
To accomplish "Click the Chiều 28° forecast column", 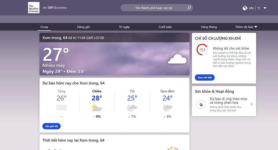I will pos(97,104).
